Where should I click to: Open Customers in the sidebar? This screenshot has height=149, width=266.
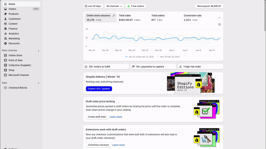(x=14, y=19)
